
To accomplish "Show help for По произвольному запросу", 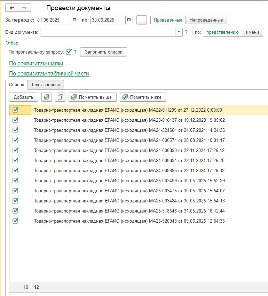I will pyautogui.click(x=75, y=52).
